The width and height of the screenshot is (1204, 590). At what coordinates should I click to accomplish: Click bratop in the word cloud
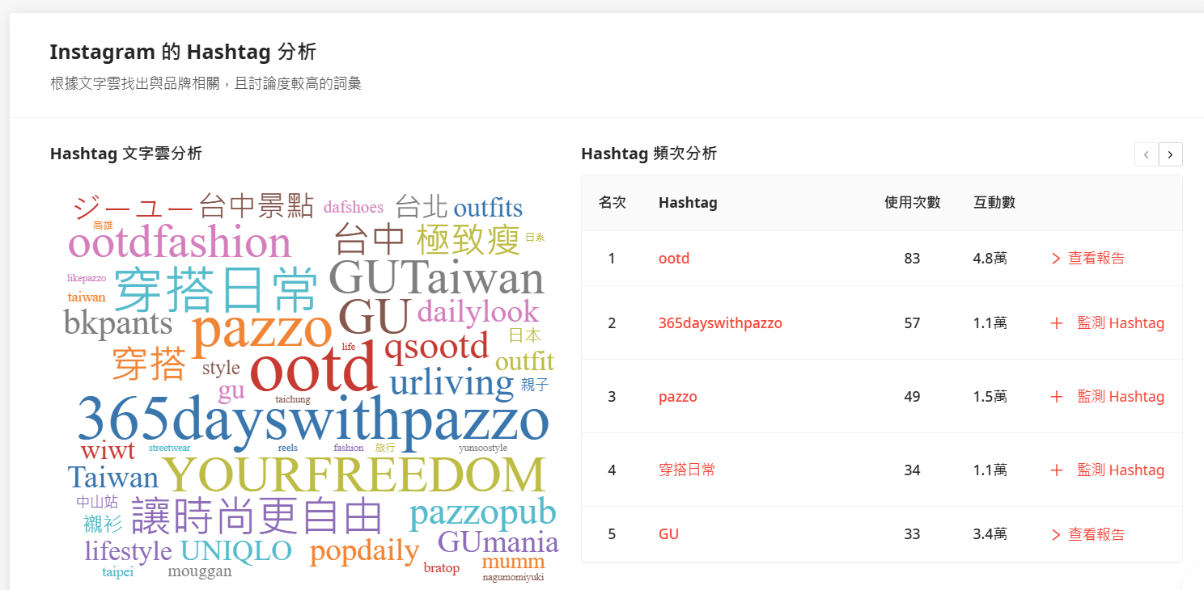[x=442, y=568]
